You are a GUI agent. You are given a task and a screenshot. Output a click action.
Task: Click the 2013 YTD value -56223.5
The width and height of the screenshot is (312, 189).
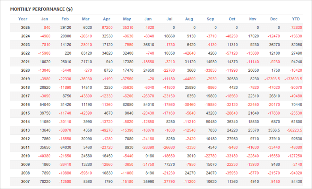tap(294, 130)
